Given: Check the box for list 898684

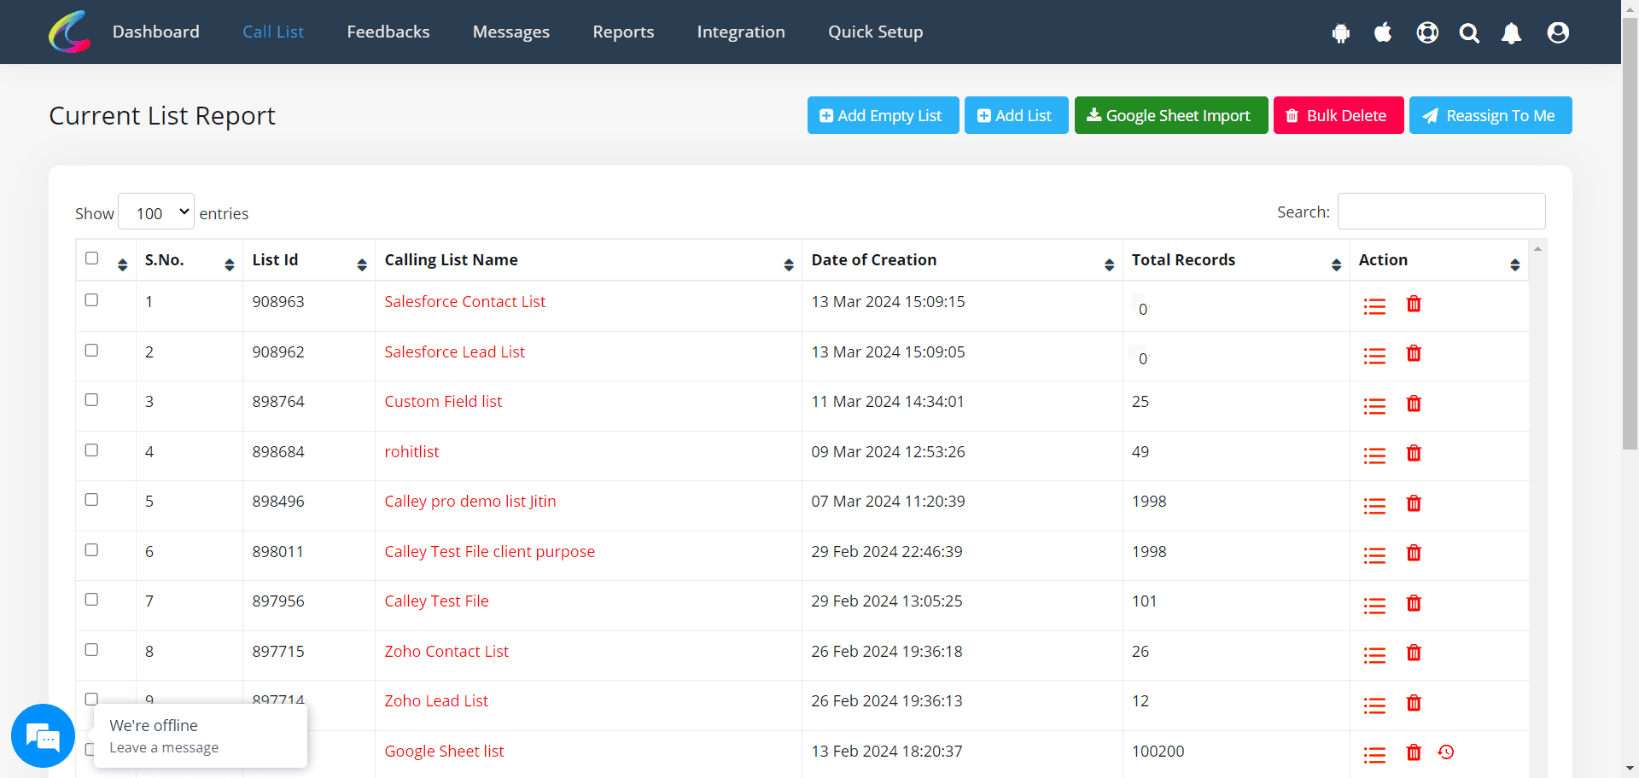Looking at the screenshot, I should (92, 450).
